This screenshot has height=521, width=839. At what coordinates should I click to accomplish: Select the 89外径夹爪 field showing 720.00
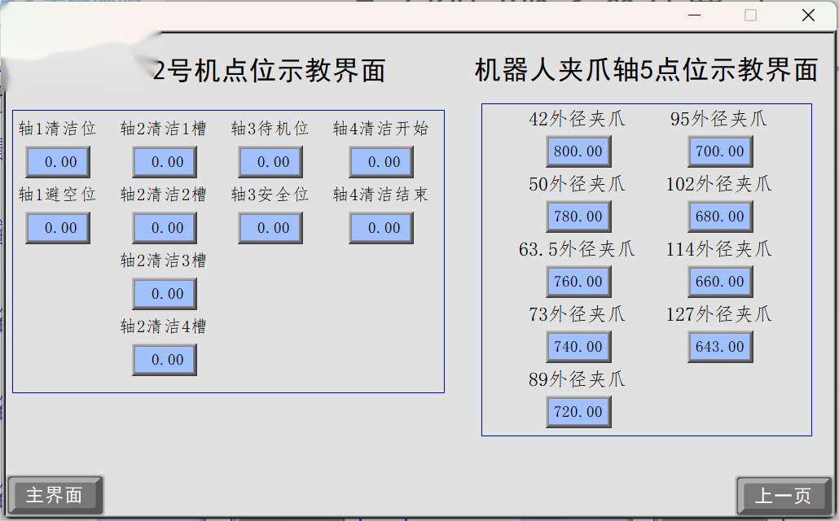pyautogui.click(x=578, y=412)
